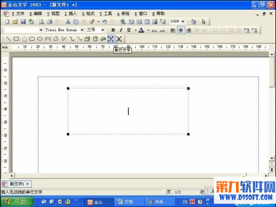Open the paragraph style dropdown

tap(41, 30)
